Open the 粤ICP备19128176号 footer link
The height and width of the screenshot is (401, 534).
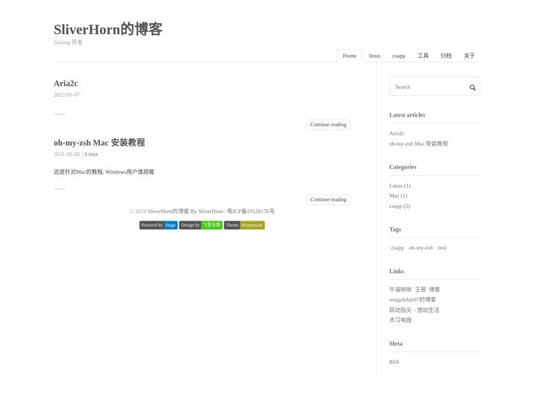click(251, 211)
